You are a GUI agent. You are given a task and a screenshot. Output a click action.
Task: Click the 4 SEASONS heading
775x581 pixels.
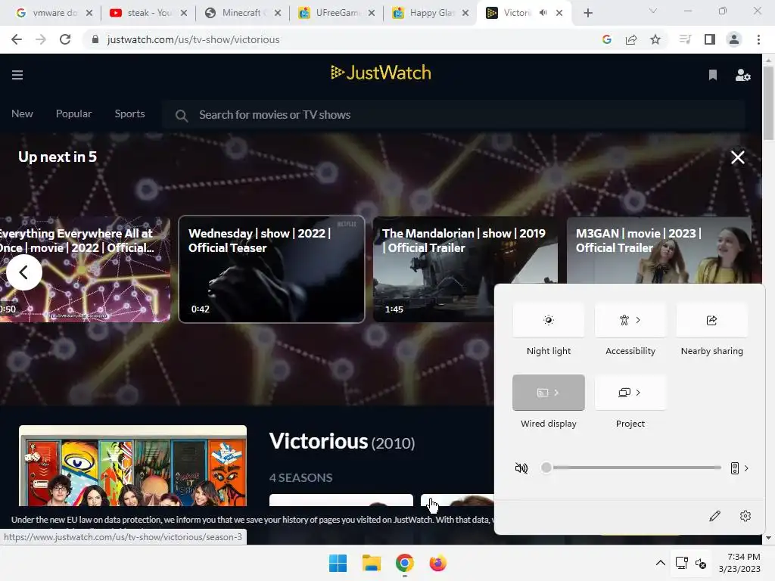click(x=301, y=478)
